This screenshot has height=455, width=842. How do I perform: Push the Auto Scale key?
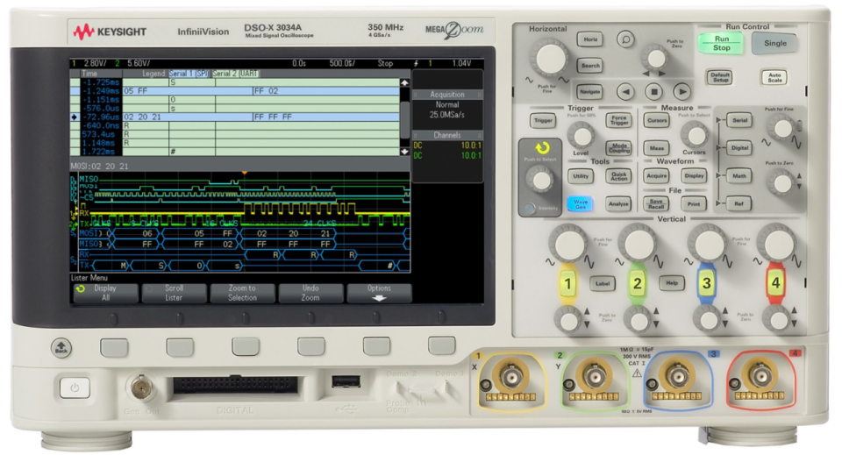pyautogui.click(x=774, y=77)
